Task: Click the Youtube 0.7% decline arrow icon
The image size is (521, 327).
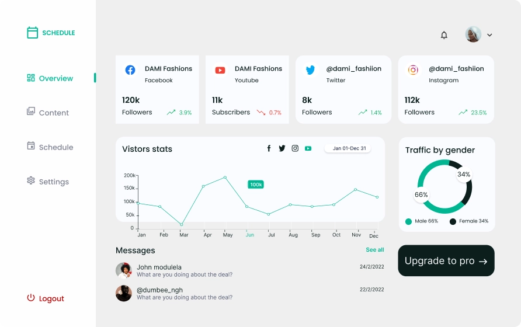Action: [261, 112]
